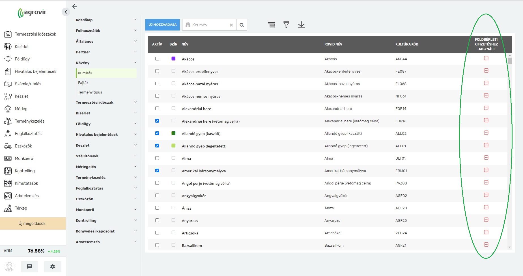
Task: Go back using the left arrow
Action: tap(75, 6)
